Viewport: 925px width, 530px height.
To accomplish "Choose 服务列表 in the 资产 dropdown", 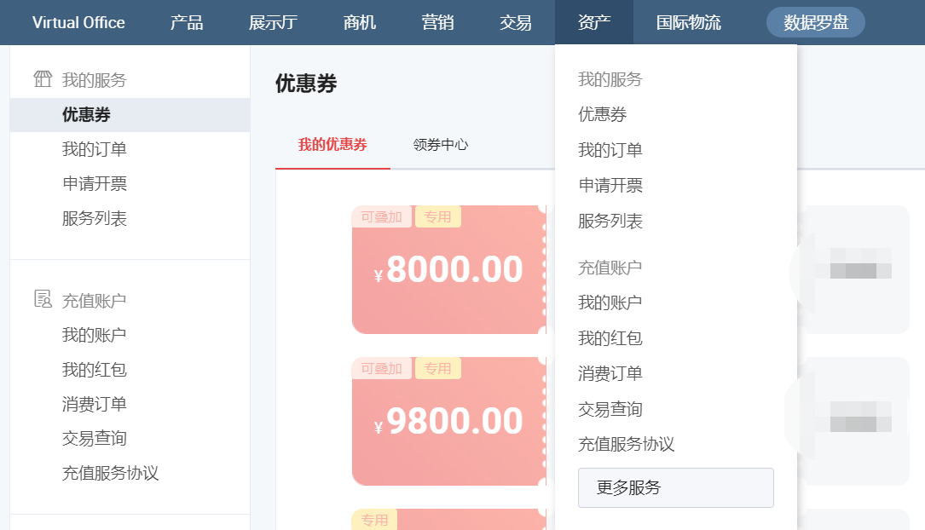I will pyautogui.click(x=610, y=221).
